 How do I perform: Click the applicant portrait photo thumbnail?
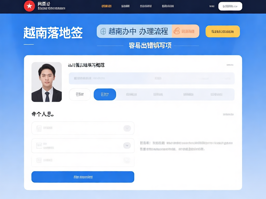pyautogui.click(x=46, y=82)
